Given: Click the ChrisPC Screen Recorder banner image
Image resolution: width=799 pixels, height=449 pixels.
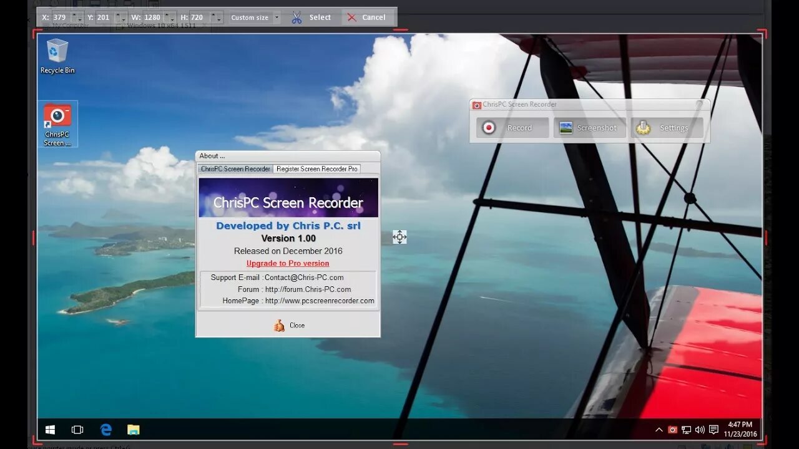Looking at the screenshot, I should pyautogui.click(x=288, y=198).
